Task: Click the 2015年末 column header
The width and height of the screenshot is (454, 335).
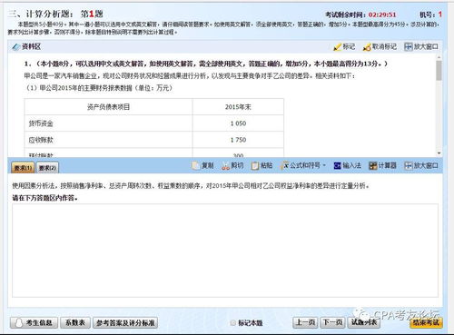Action: tap(238, 107)
